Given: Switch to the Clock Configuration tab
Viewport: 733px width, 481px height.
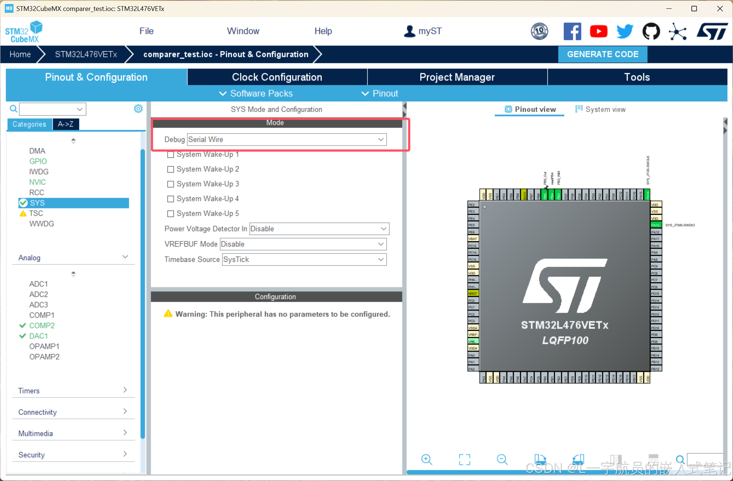Looking at the screenshot, I should (277, 77).
